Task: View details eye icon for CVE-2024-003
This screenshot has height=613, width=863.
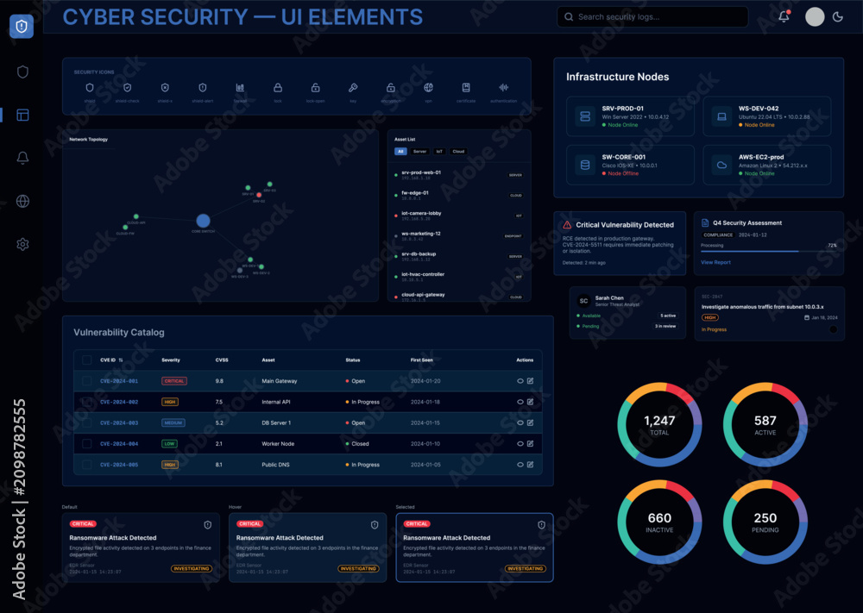Action: (x=520, y=422)
